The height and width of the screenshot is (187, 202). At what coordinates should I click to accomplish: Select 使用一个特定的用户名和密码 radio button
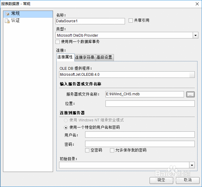point(66,128)
